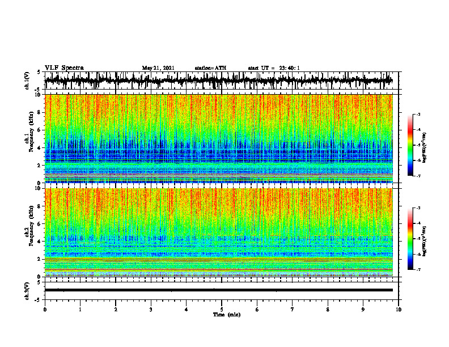Image resolution: width=449 pixels, height=347 pixels.
Task: Click the time axis tick label '6'
Action: tap(257, 310)
